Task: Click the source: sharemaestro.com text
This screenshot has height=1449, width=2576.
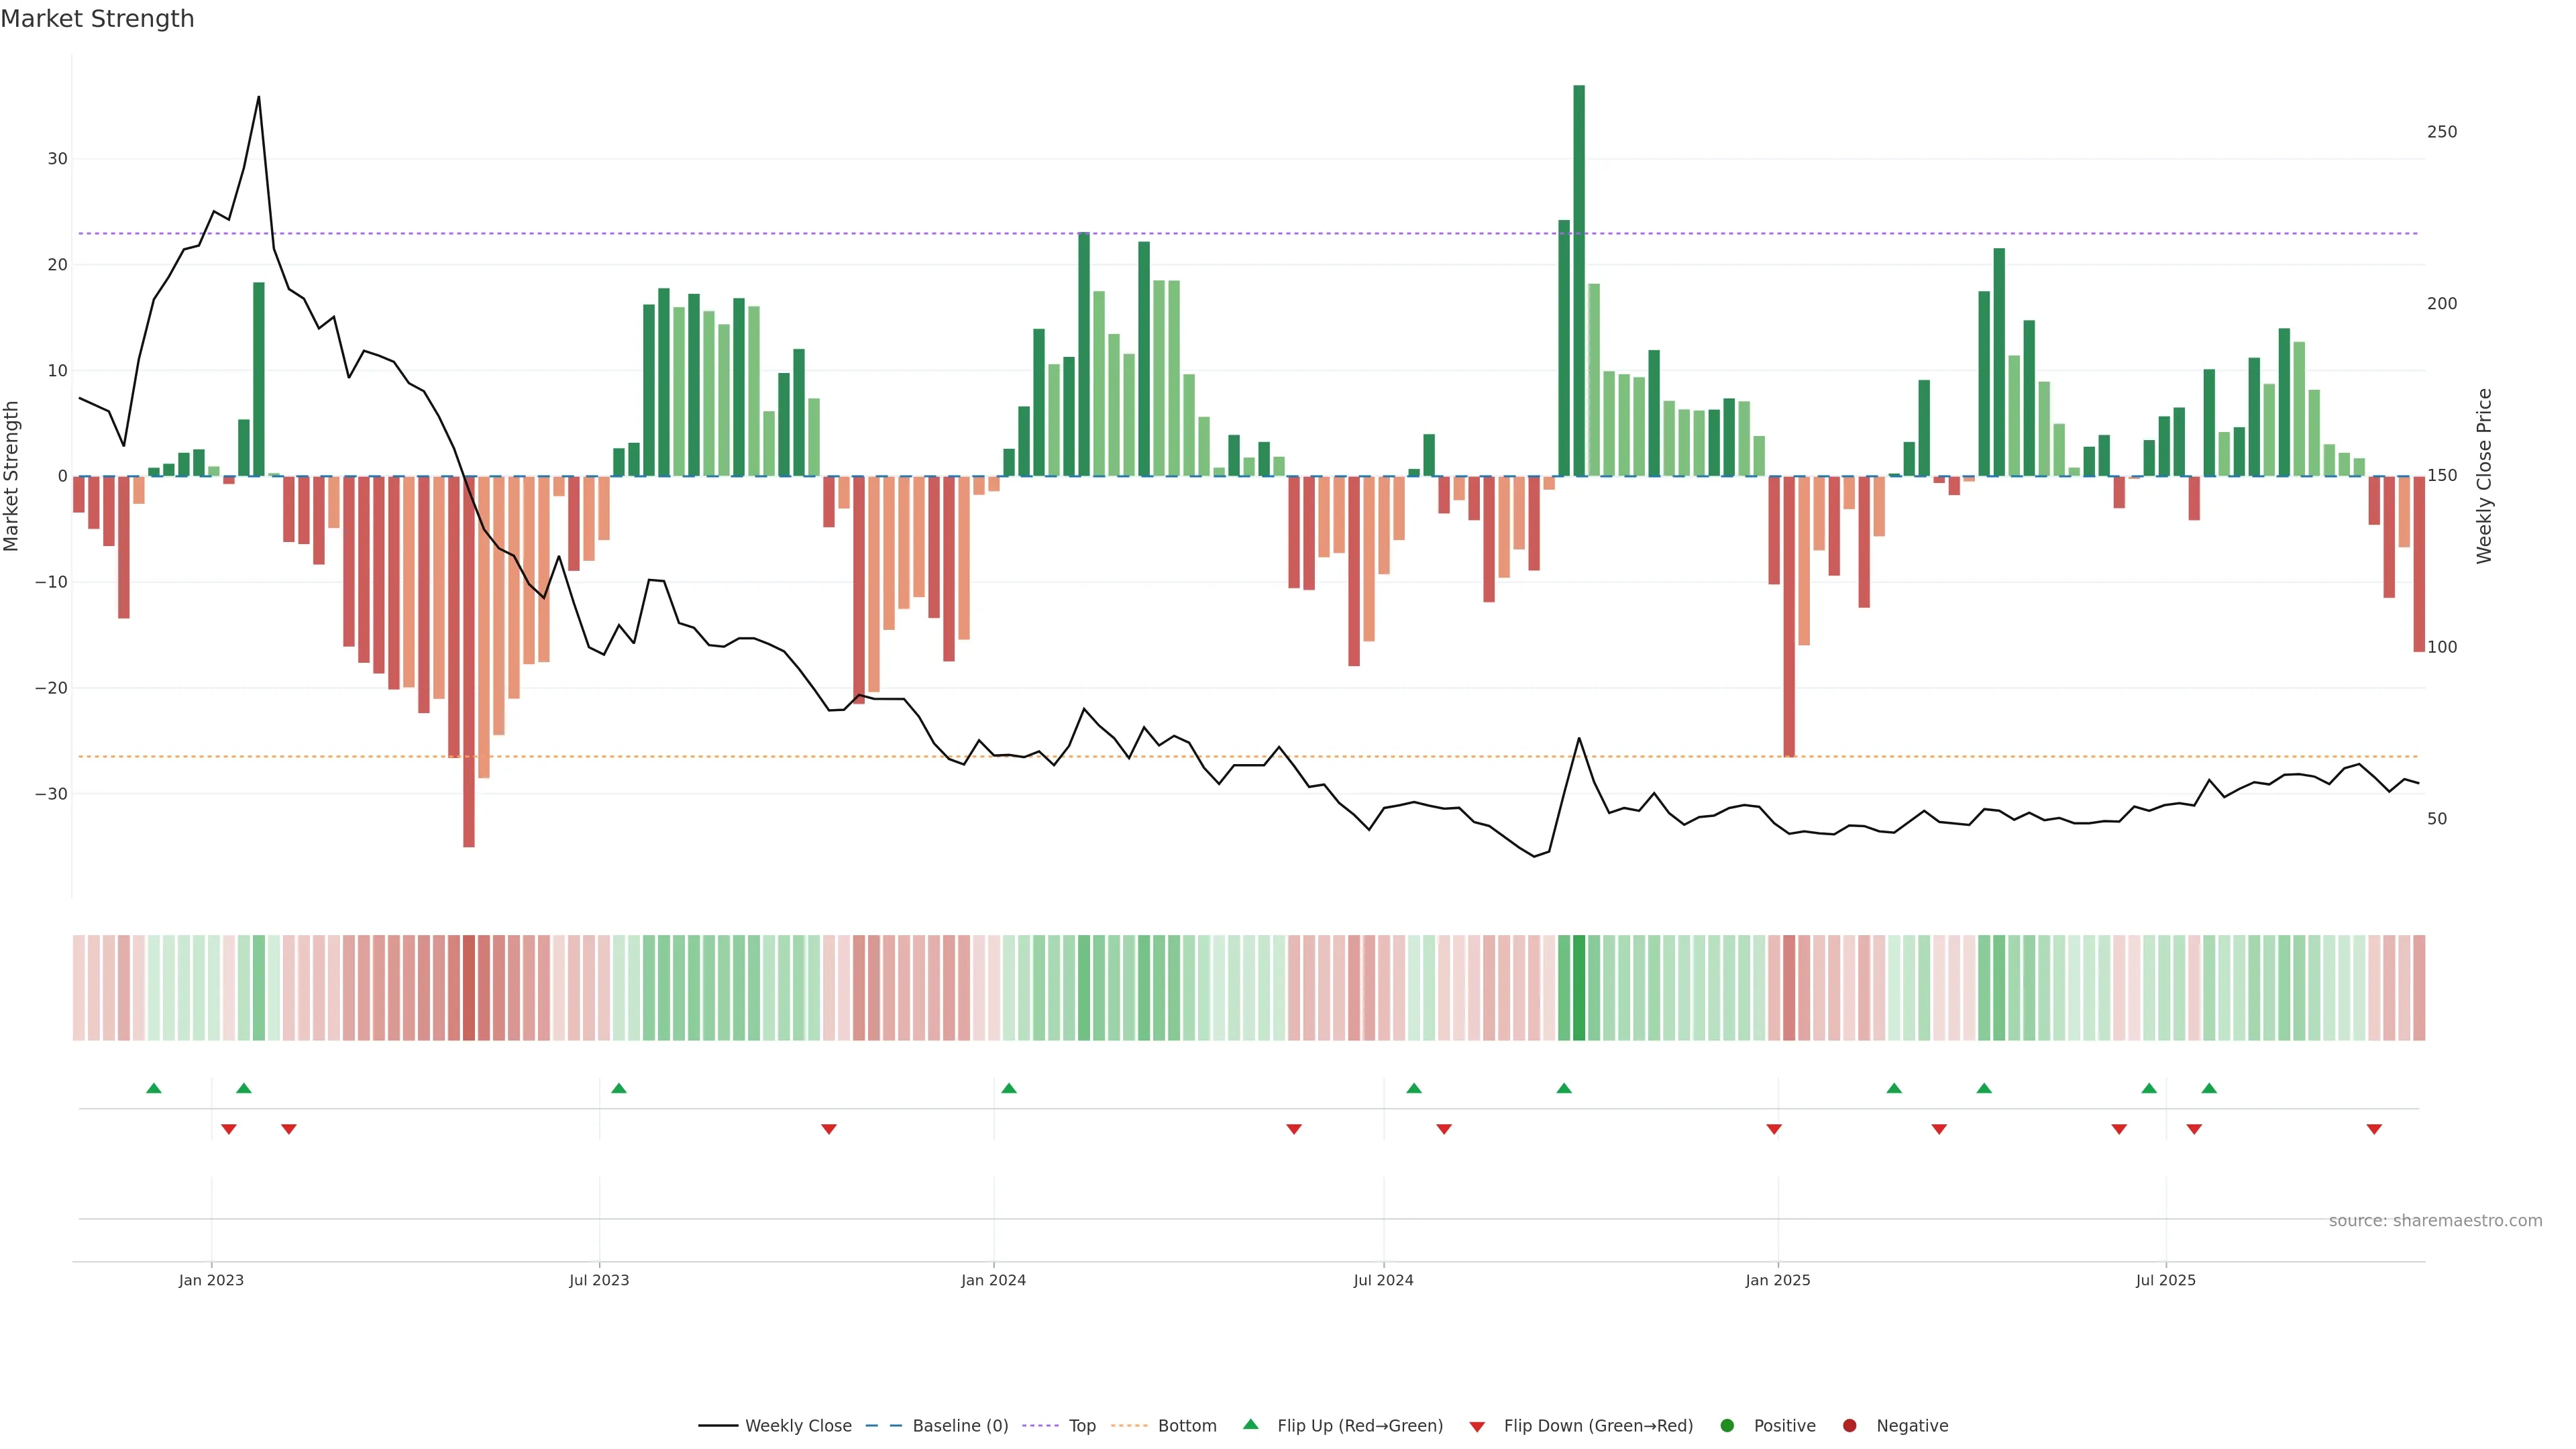Action: point(2435,1221)
